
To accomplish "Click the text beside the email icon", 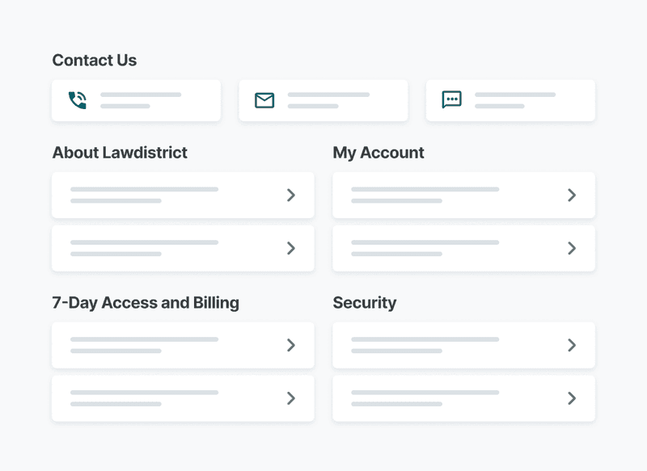I will [x=328, y=100].
